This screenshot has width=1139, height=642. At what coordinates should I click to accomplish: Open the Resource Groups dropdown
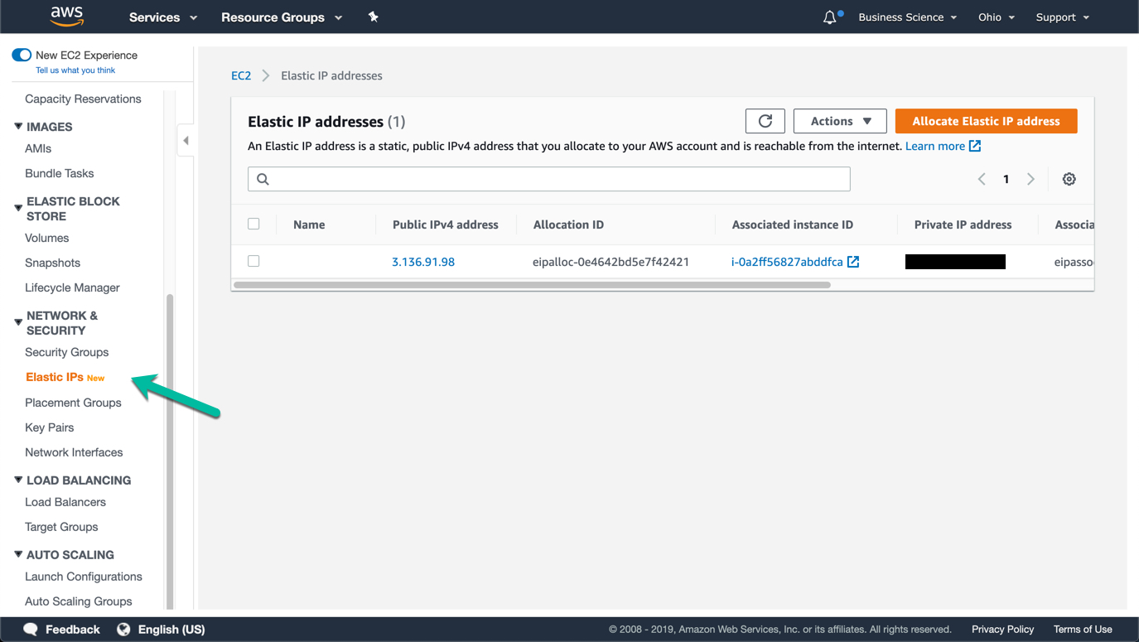[x=282, y=17]
